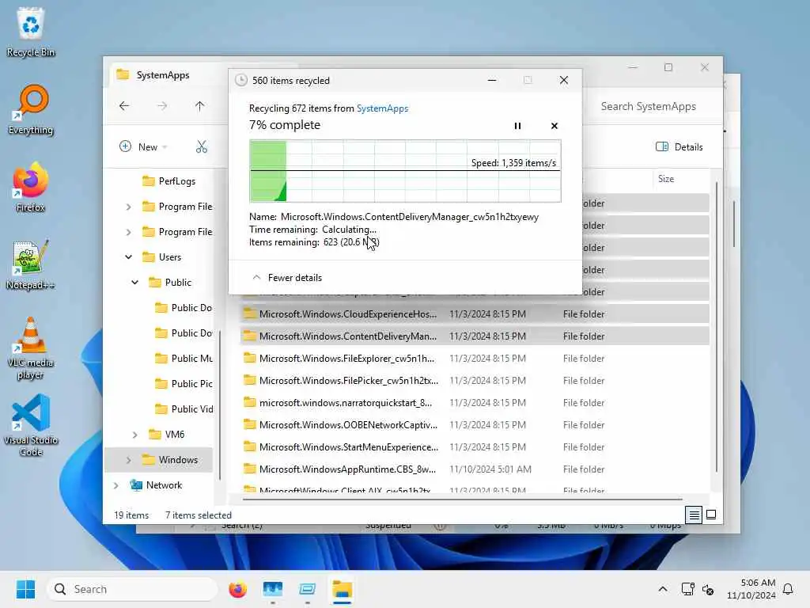Expand the VM6 tree node
The width and height of the screenshot is (810, 608).
click(134, 435)
